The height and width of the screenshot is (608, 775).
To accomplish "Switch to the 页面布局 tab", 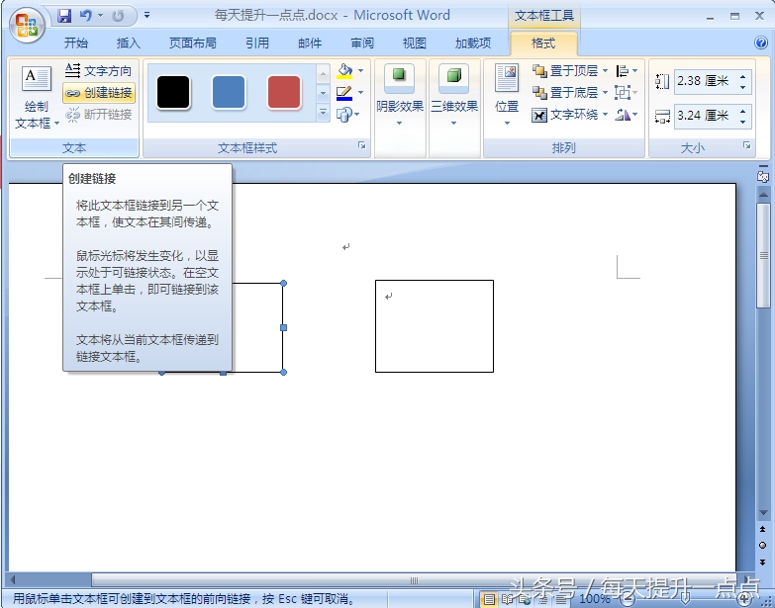I will [193, 43].
